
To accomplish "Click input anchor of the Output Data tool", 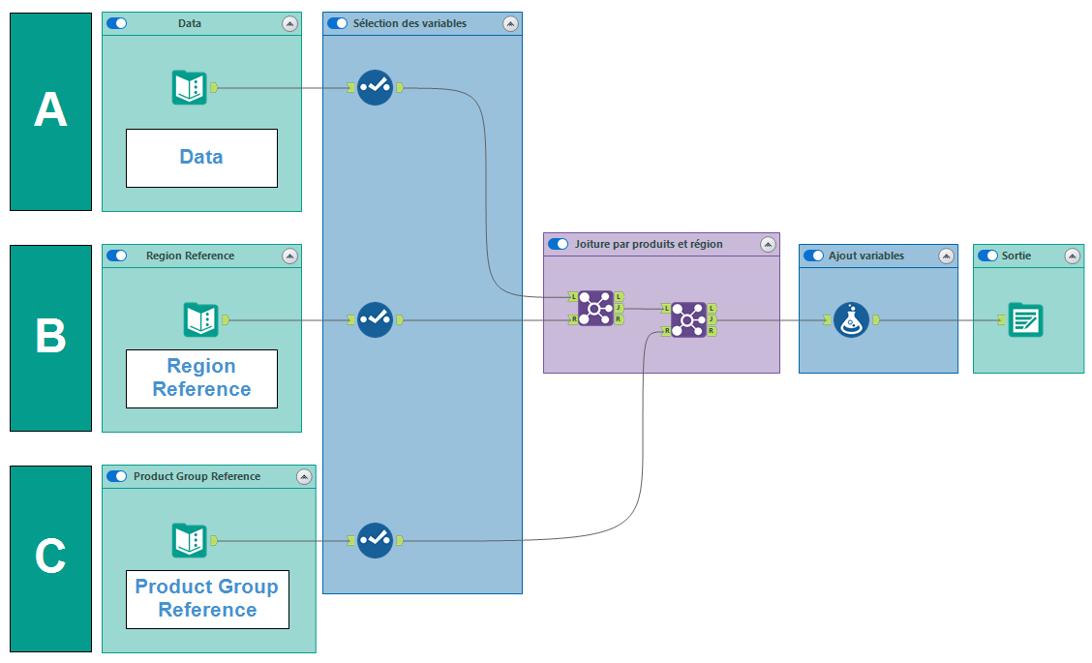I will pyautogui.click(x=1001, y=319).
